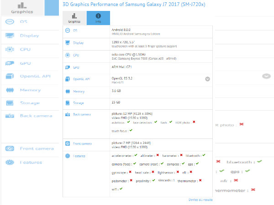
Task: Click the background page Storage icon
Action: pyautogui.click(x=10, y=103)
